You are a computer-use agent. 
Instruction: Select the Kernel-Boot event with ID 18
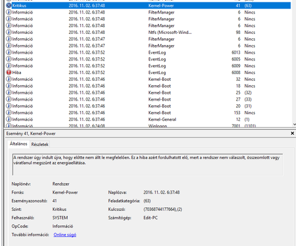(148, 86)
